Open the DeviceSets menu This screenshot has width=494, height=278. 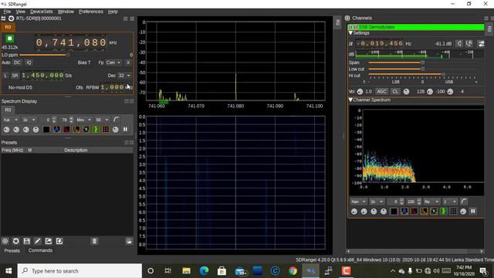click(x=42, y=12)
